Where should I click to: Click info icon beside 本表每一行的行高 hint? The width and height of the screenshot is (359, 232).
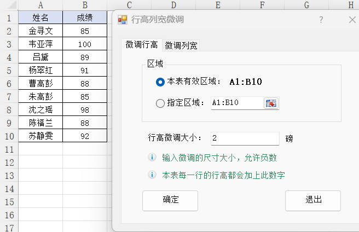coord(153,175)
